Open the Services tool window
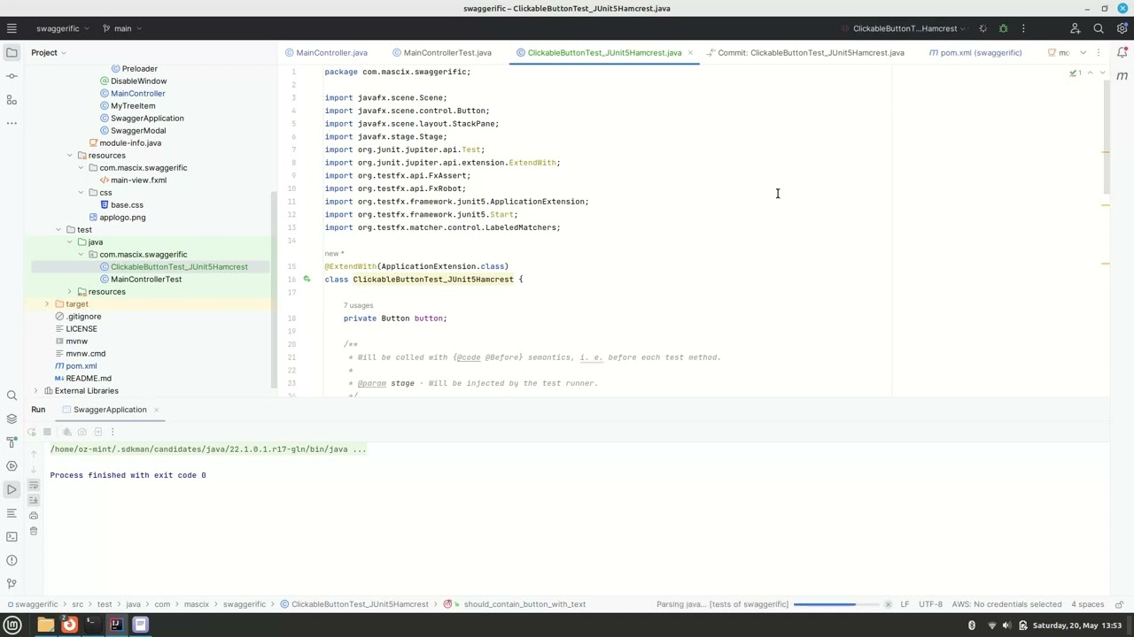 point(12,465)
